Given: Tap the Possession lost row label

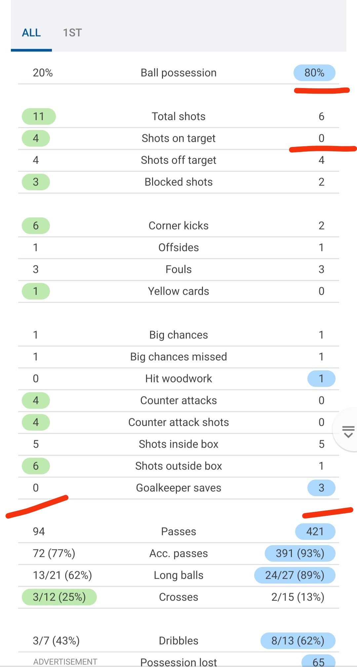Looking at the screenshot, I should 178,662.
